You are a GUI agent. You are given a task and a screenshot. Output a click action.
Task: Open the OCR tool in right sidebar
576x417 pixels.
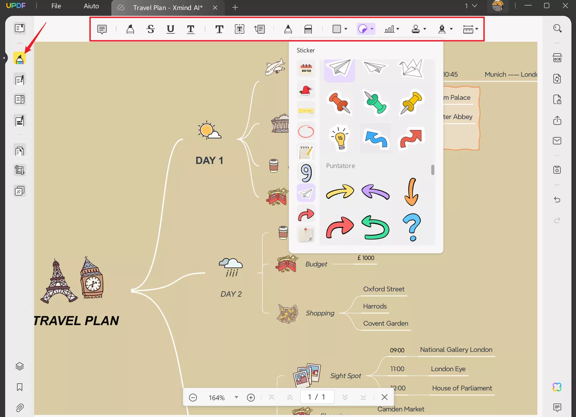557,58
